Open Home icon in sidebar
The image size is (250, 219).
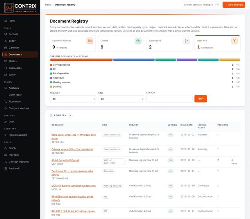tap(5, 21)
